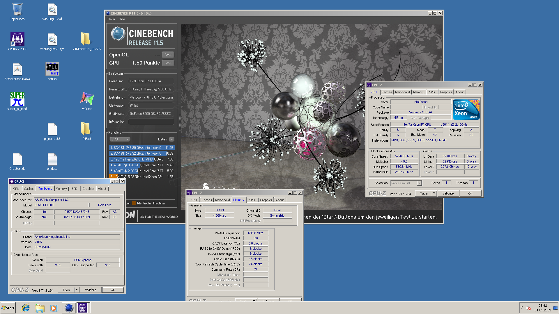Click Tools button in left CPU-Z
The image size is (559, 314).
(x=66, y=290)
